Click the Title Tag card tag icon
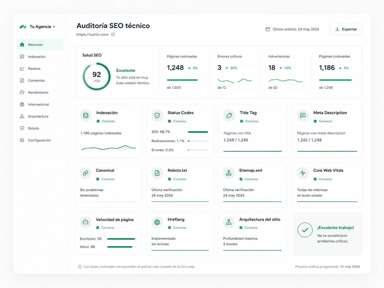Viewport: 384px width, 288px height. coord(229,116)
